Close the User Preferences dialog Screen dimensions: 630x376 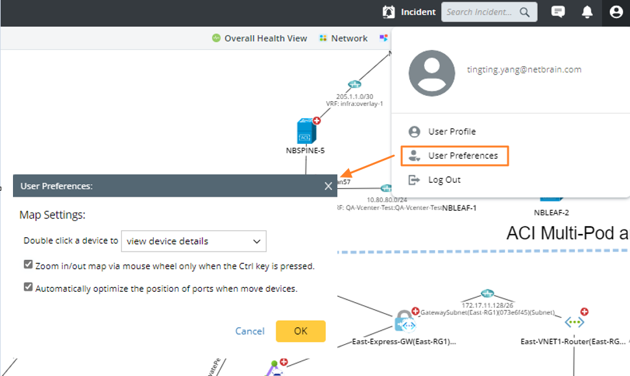328,186
